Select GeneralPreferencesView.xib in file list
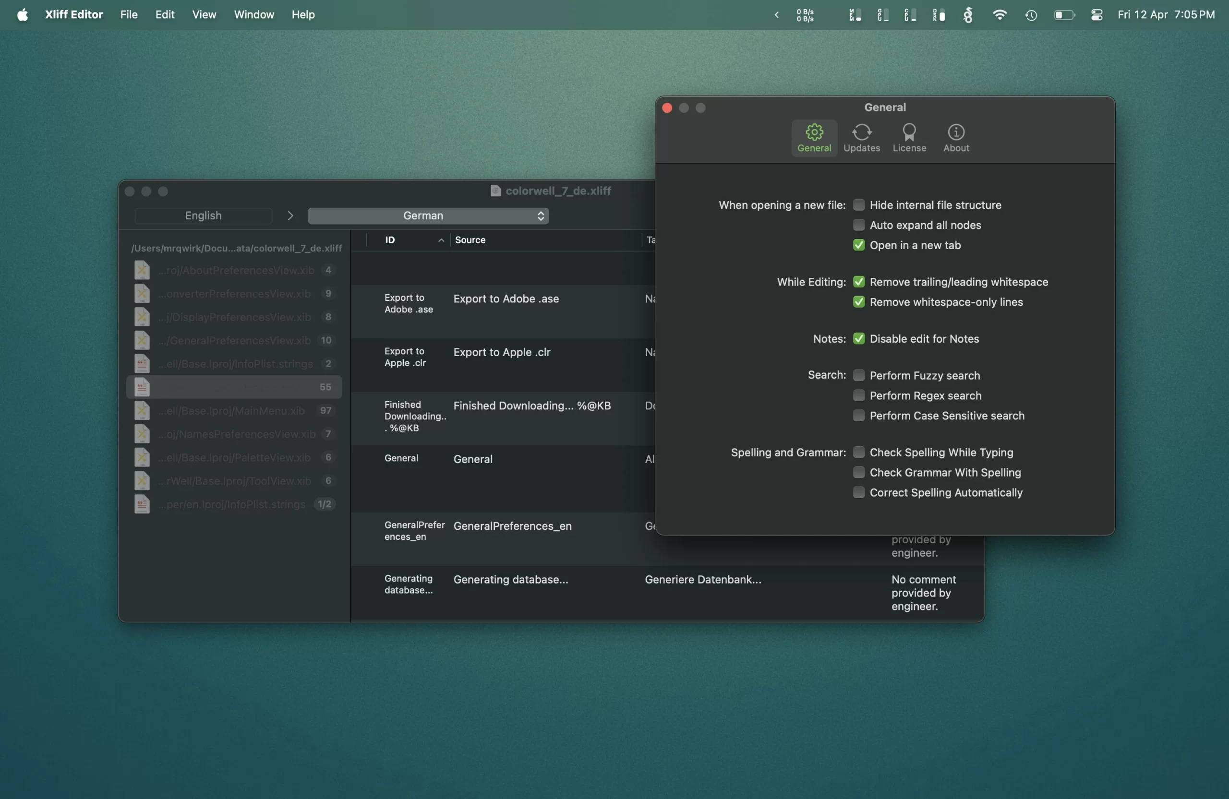The image size is (1229, 799). (x=235, y=341)
